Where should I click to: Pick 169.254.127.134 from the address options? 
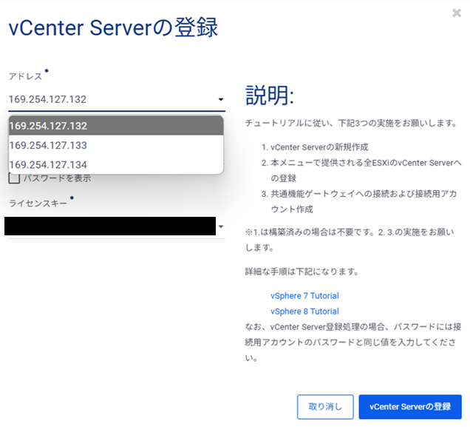click(116, 164)
